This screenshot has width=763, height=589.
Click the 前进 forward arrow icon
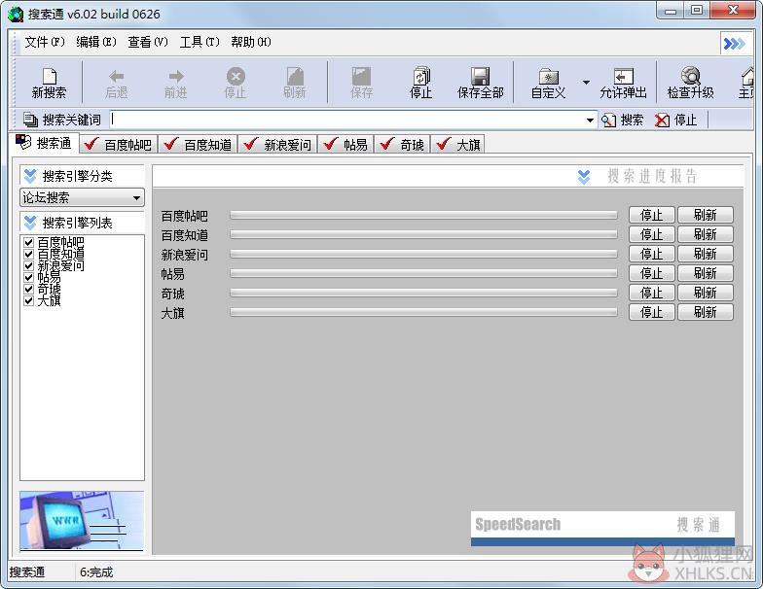tap(175, 76)
